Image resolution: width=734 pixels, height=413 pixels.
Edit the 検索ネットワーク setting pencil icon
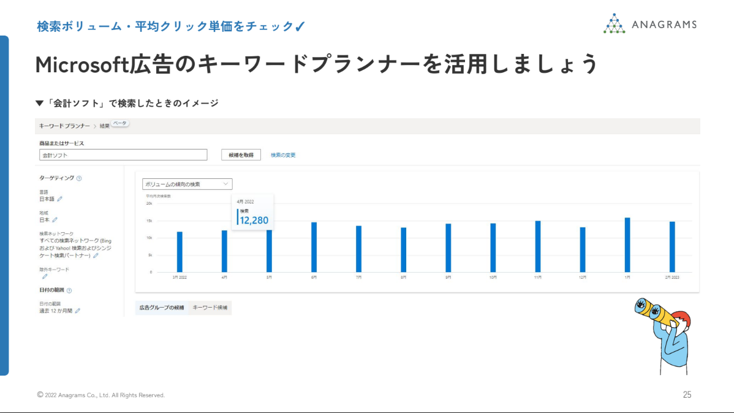pyautogui.click(x=96, y=256)
